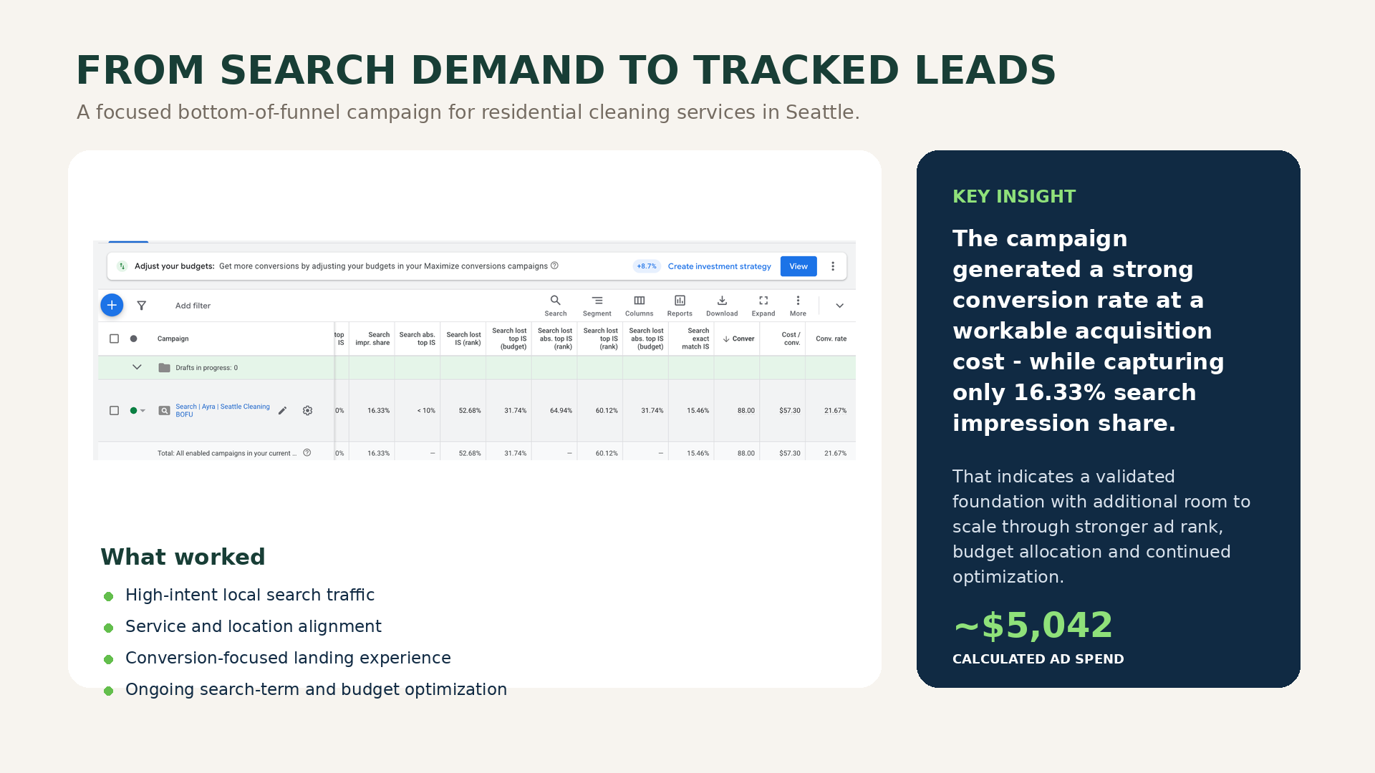The width and height of the screenshot is (1375, 773).
Task: Click the Download tool
Action: click(722, 306)
